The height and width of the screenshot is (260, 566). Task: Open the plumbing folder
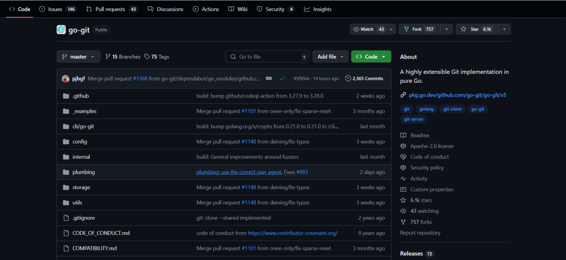click(x=83, y=172)
